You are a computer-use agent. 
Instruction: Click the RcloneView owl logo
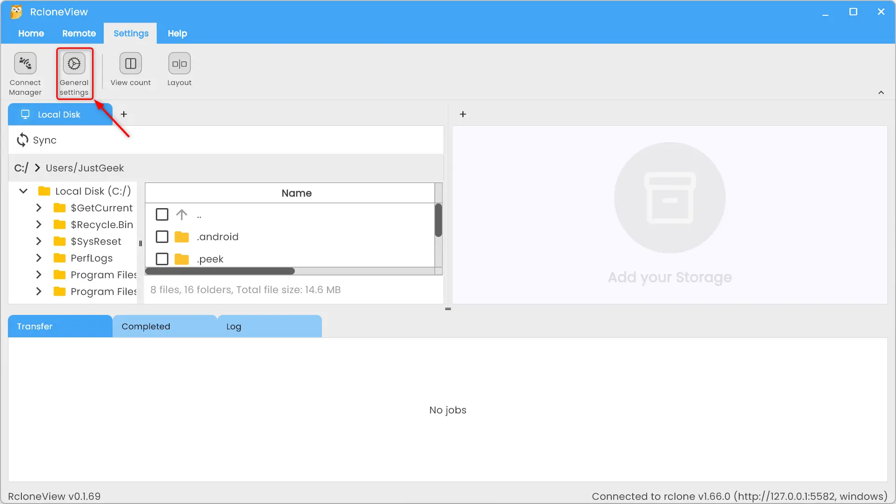[x=17, y=12]
